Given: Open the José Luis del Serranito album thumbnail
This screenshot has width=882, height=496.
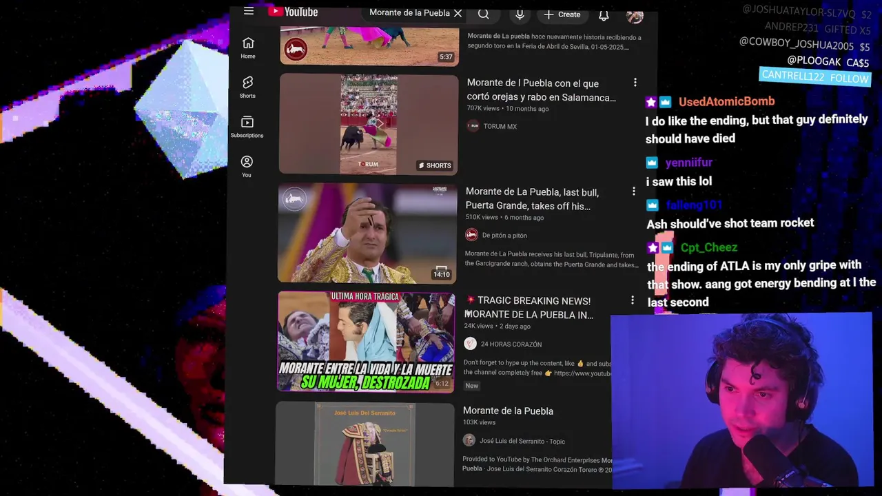Looking at the screenshot, I should tap(365, 444).
